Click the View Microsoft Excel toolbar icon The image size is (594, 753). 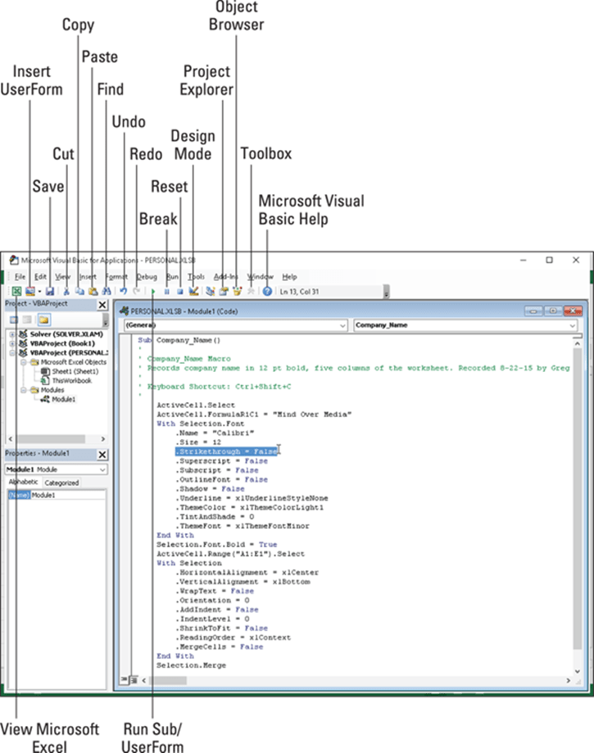(16, 291)
